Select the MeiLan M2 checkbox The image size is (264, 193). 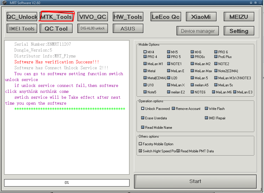192,64
